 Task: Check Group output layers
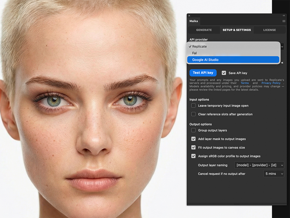pos(193,130)
